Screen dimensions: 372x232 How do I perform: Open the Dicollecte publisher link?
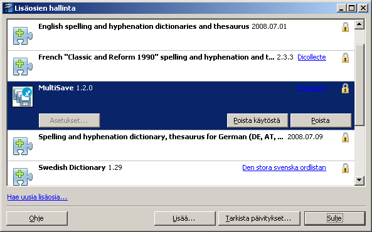312,57
